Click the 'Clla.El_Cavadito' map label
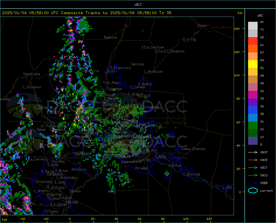This screenshot has width=276, height=223. [x=170, y=51]
